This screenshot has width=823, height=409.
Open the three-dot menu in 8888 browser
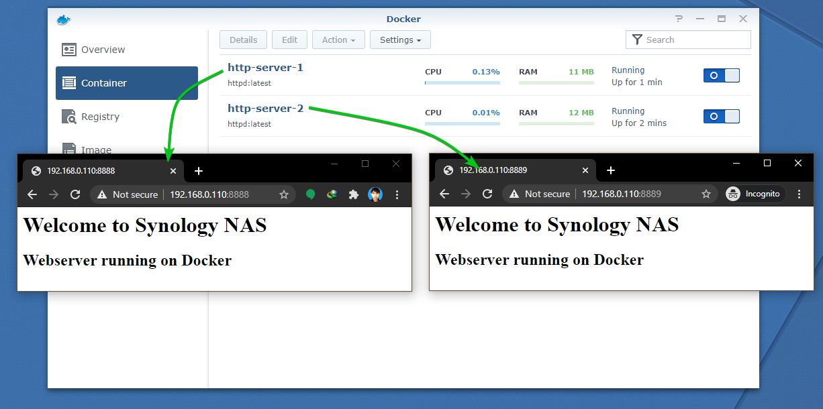pos(397,194)
